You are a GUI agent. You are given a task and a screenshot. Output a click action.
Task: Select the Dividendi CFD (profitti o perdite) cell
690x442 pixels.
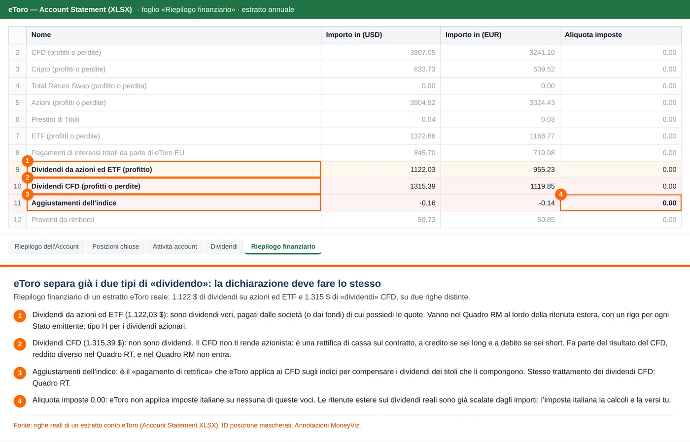click(173, 186)
